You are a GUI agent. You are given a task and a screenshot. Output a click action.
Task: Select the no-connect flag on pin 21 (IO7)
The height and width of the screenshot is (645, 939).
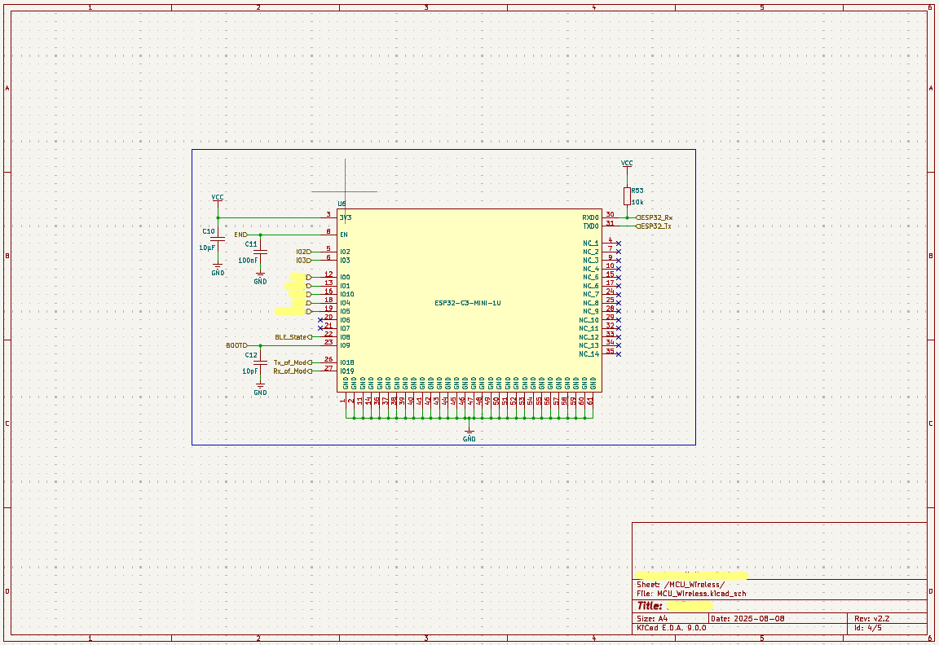(320, 328)
